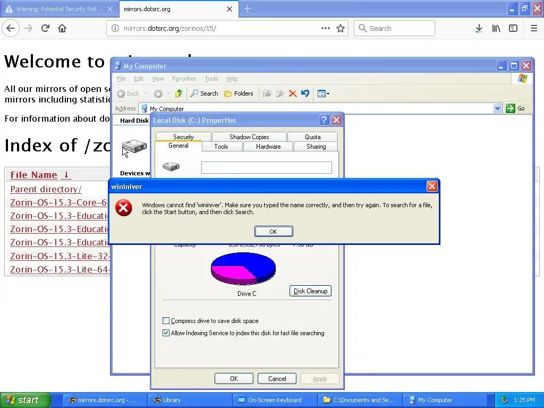Click the Delete red X toolbar icon

293,93
